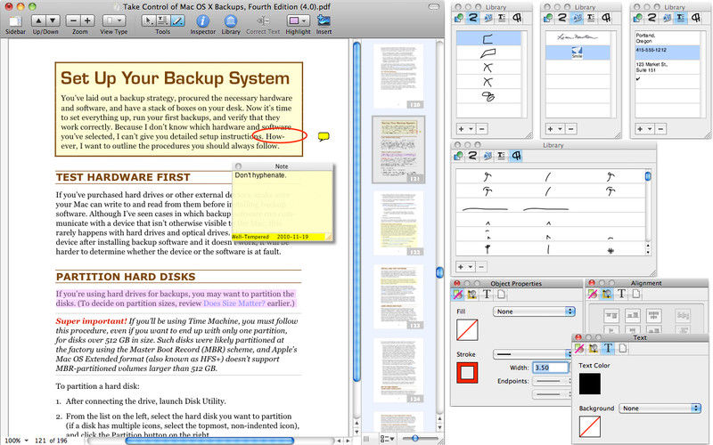Add item in Library window showing Smile logo
This screenshot has width=713, height=445.
tap(550, 129)
